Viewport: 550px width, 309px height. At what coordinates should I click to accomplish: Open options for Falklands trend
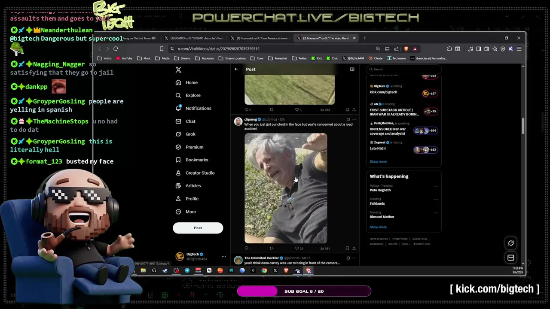[x=436, y=200]
